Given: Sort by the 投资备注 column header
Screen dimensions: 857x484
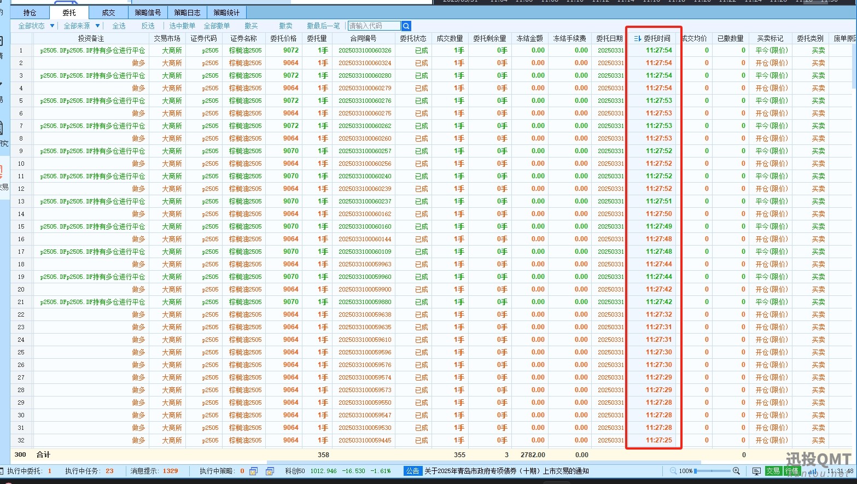Looking at the screenshot, I should click(x=91, y=38).
